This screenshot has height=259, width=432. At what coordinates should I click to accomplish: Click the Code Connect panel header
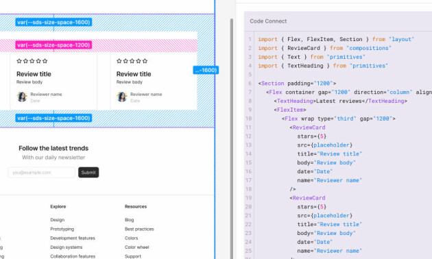coord(268,21)
